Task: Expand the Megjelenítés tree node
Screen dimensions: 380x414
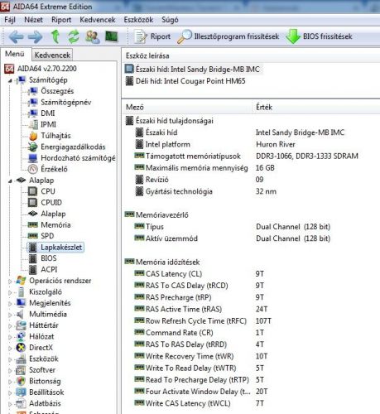Action: click(10, 304)
